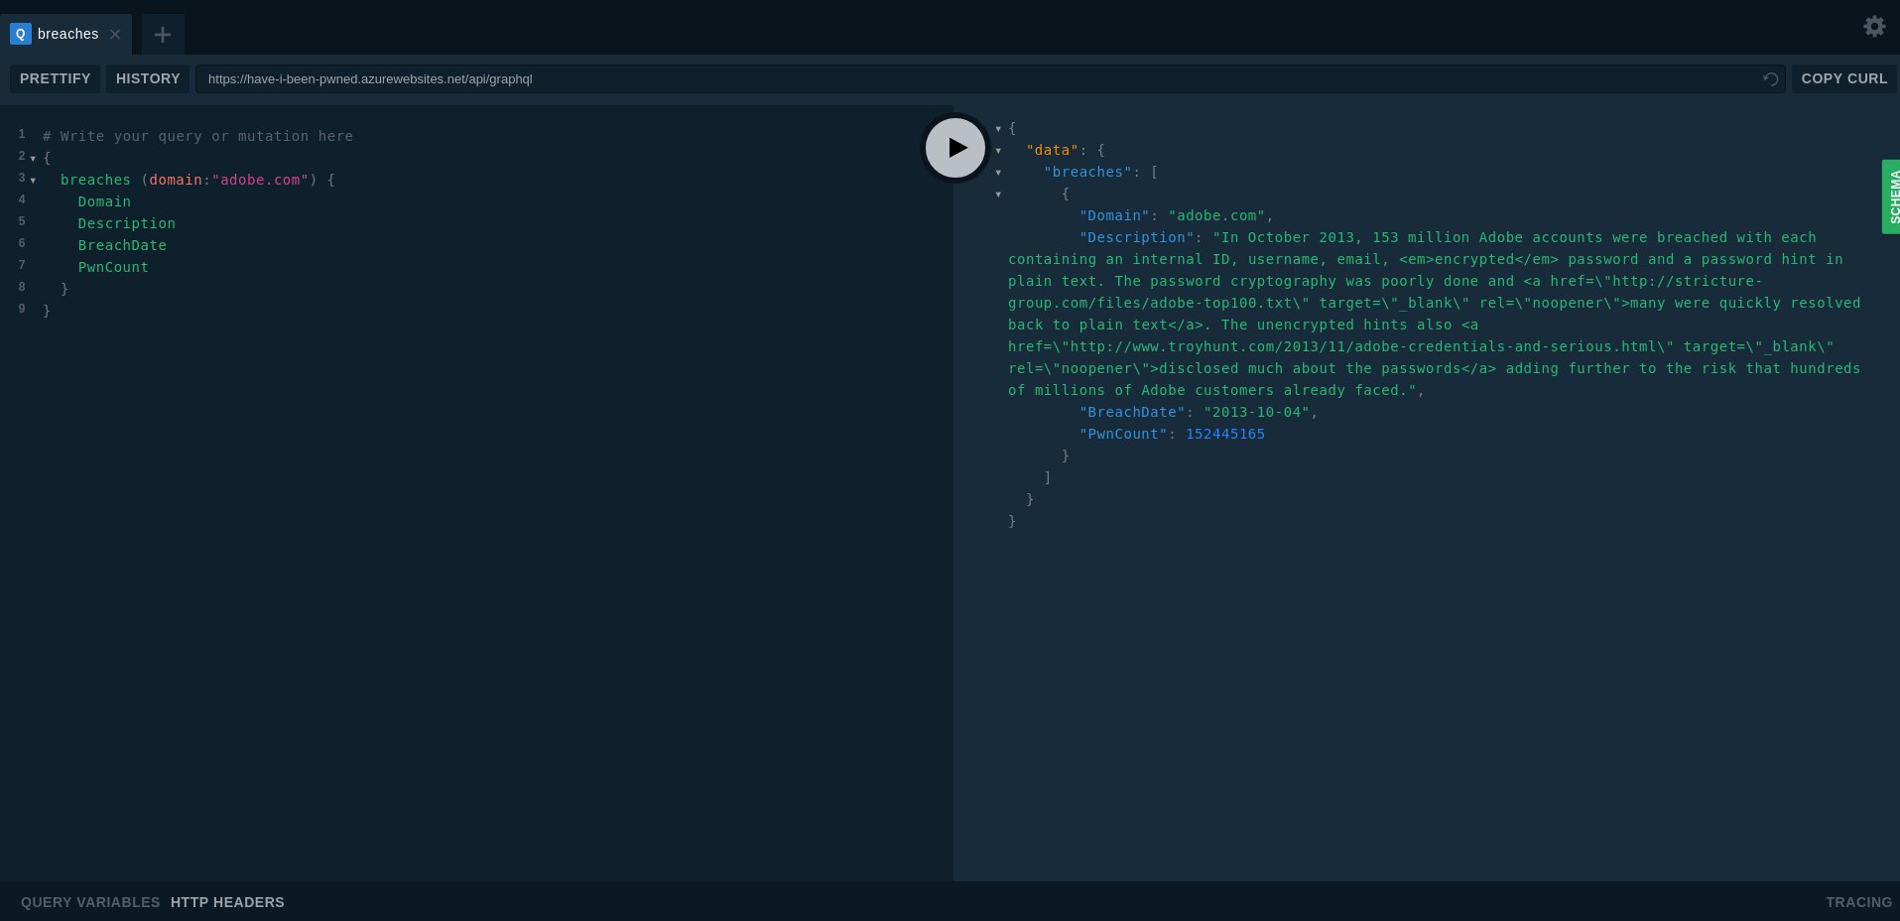Click the Q query icon on the breaches tab
1900x921 pixels.
point(20,34)
